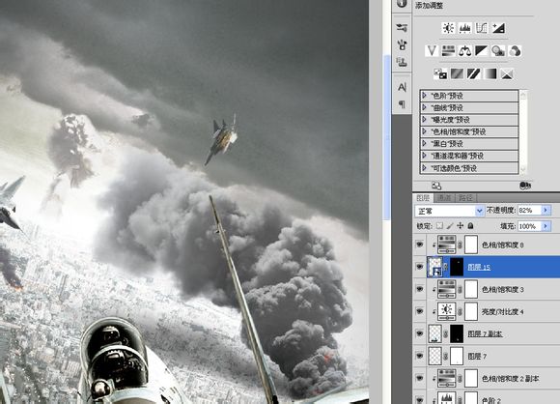The height and width of the screenshot is (404, 560).
Task: Add a Color Balance adjustment (scales icon)
Action: (464, 51)
